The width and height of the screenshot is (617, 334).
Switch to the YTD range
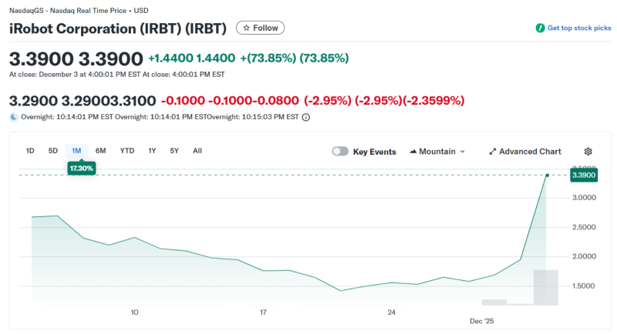(x=127, y=151)
